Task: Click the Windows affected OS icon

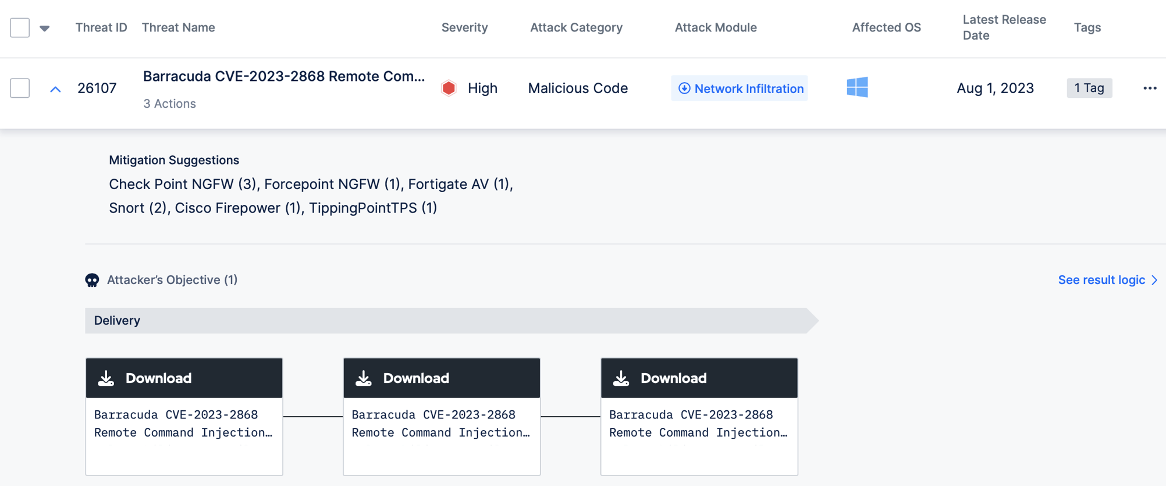Action: click(x=857, y=87)
